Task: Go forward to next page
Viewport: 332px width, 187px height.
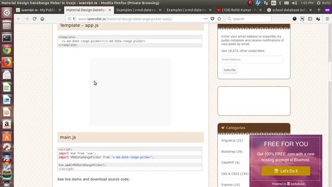Action: [26, 19]
